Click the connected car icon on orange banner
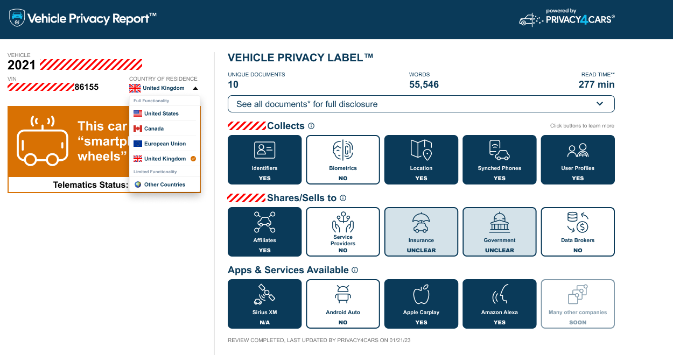Screen dimensions: 673x355 (43, 140)
